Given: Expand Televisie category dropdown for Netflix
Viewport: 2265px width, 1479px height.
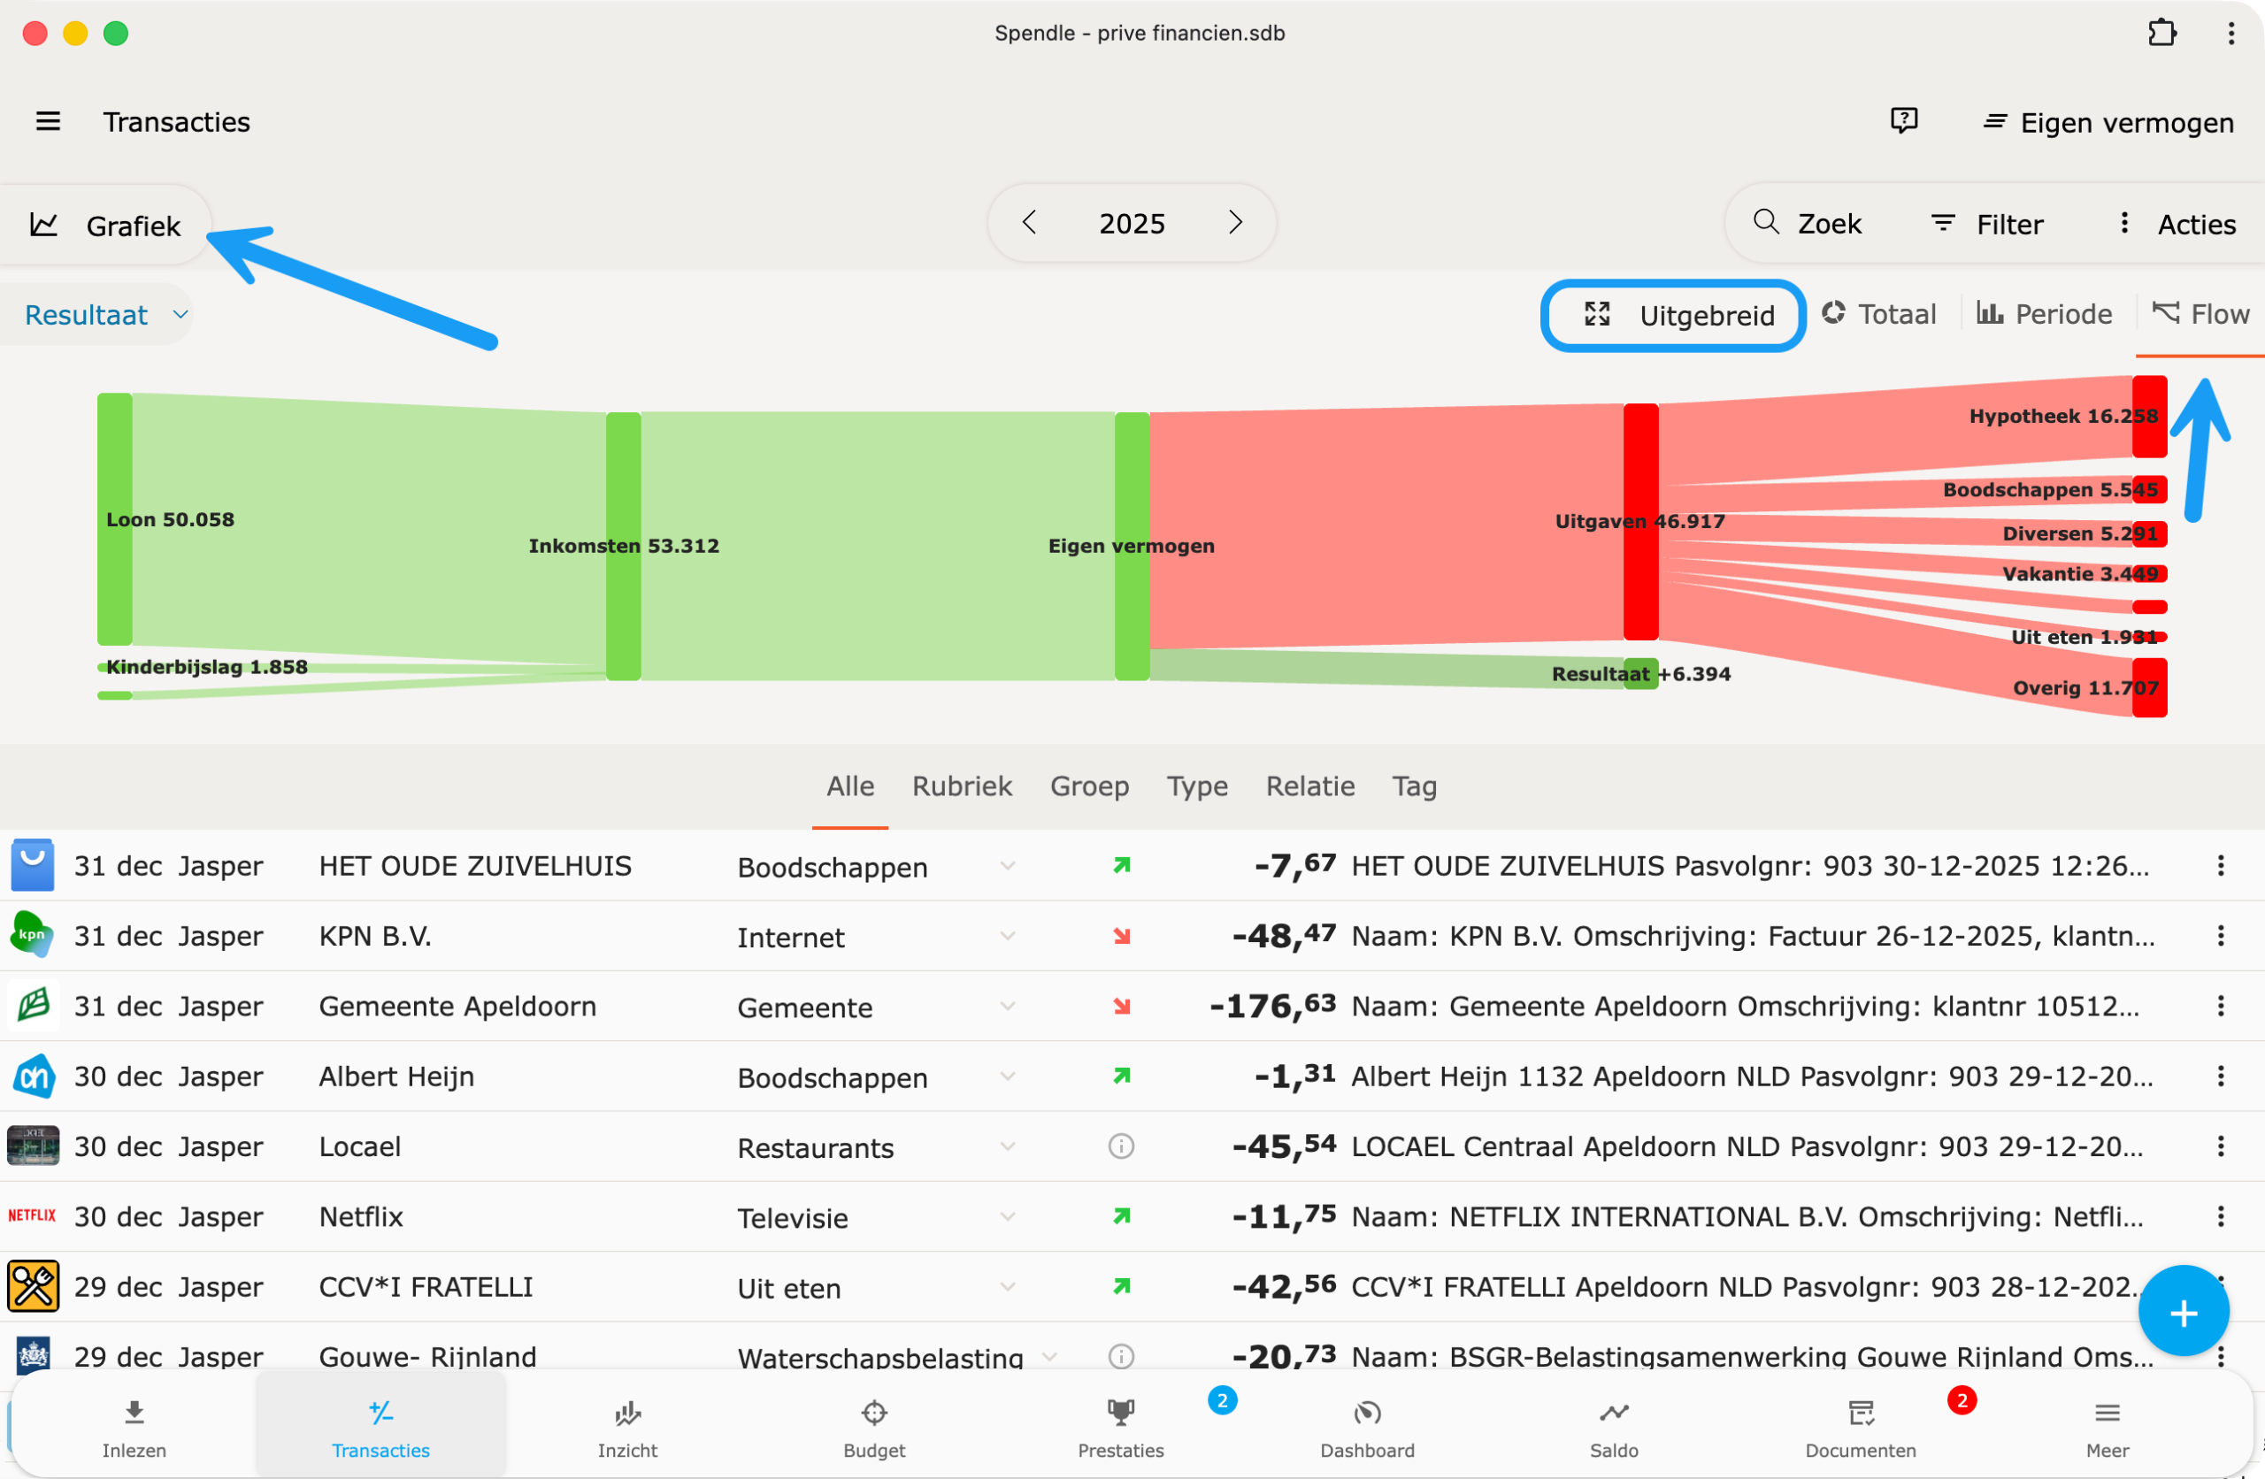Looking at the screenshot, I should [1008, 1216].
